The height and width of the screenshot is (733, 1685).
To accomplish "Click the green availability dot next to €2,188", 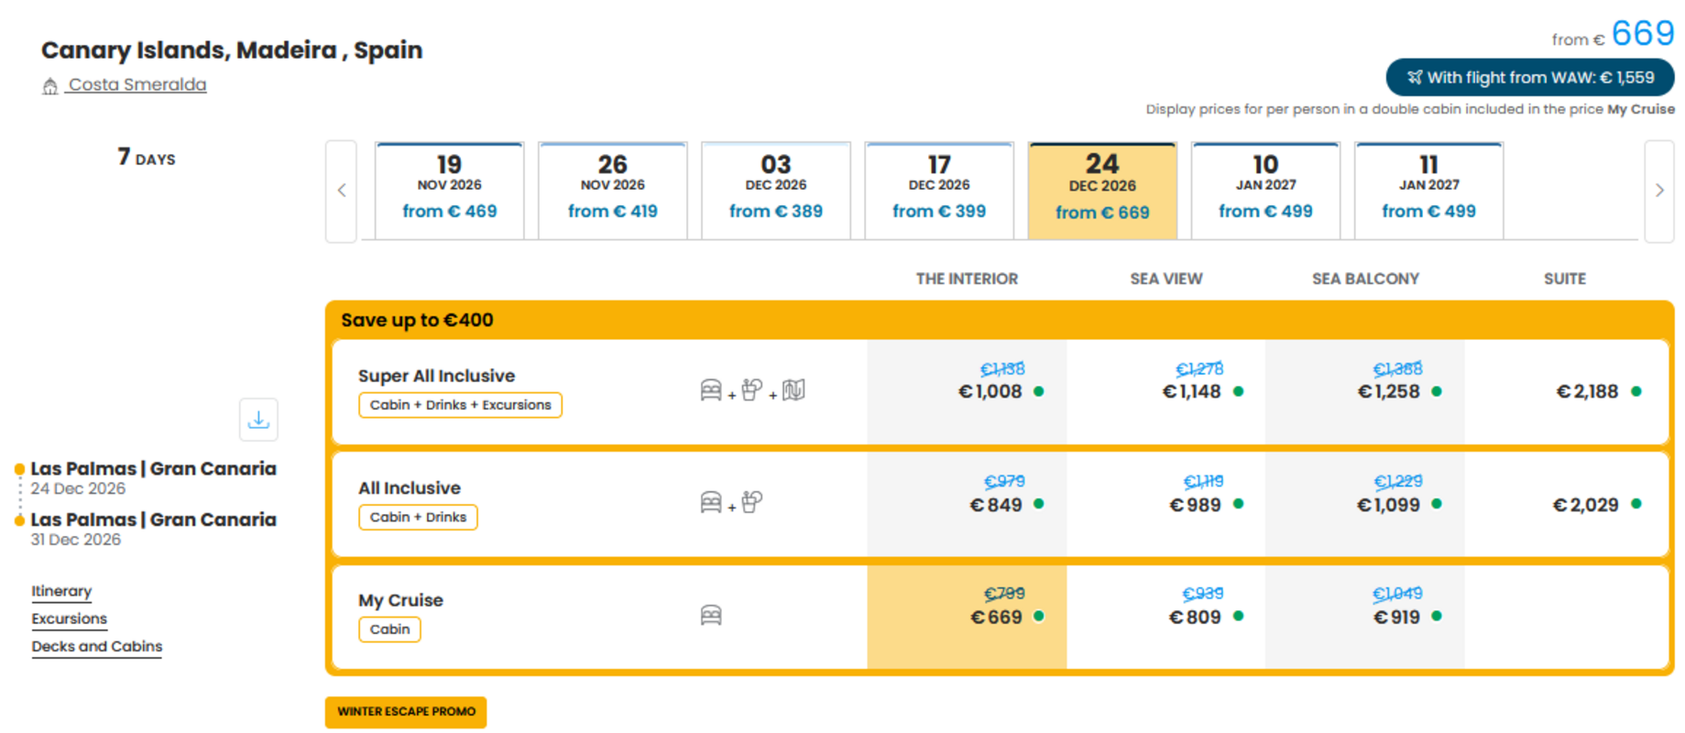I will click(x=1636, y=391).
